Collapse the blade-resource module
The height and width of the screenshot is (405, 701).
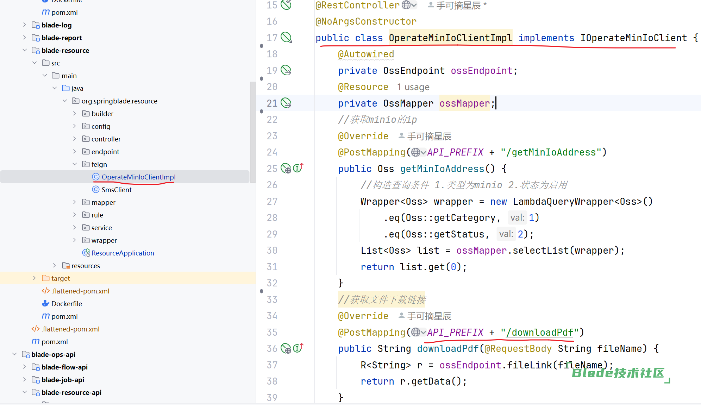coord(24,50)
